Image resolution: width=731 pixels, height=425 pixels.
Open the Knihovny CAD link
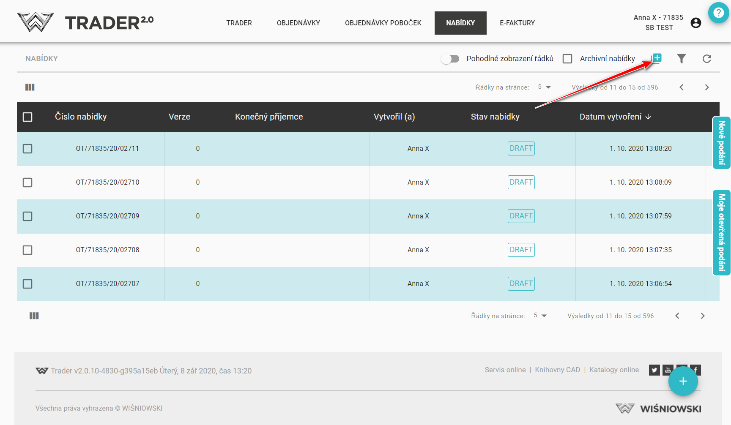[557, 370]
